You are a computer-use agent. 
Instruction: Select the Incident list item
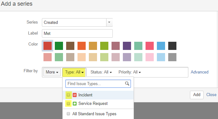pyautogui.click(x=98, y=95)
